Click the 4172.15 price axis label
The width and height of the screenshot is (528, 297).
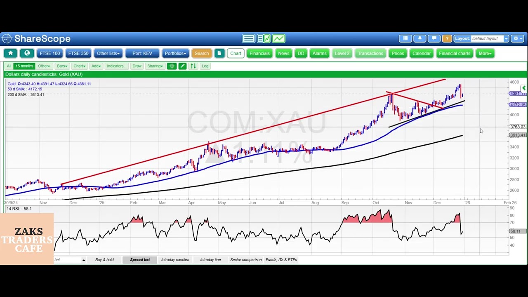[x=518, y=105]
